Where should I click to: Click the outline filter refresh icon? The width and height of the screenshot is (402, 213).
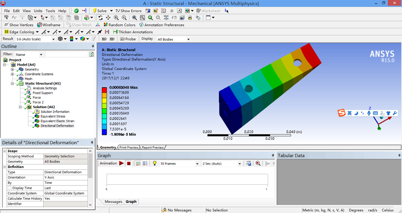91,54
